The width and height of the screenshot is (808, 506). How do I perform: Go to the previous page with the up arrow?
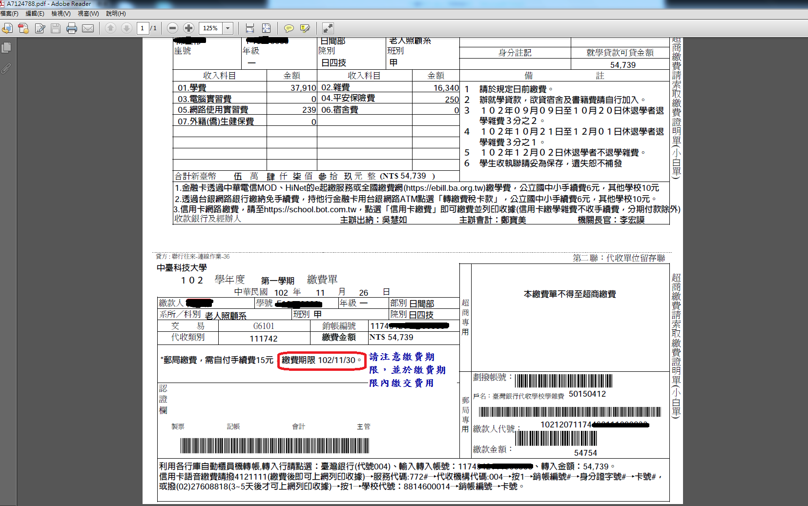111,28
